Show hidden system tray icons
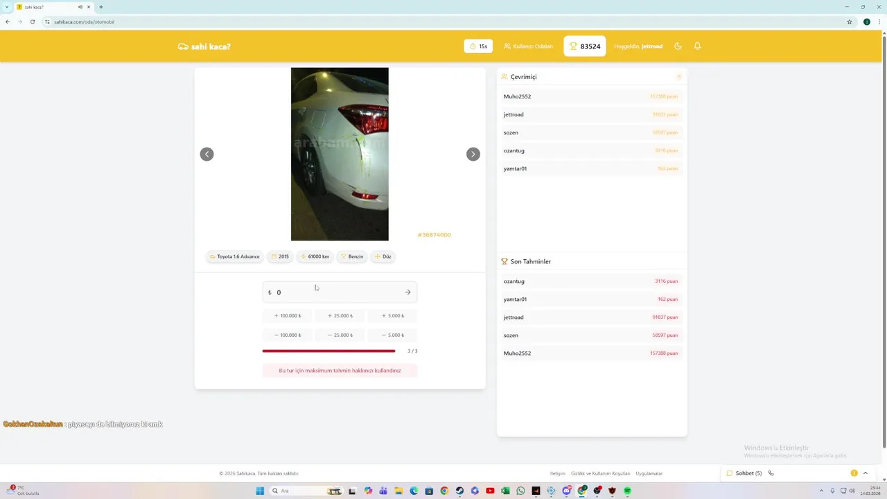This screenshot has height=499, width=887. [x=822, y=491]
